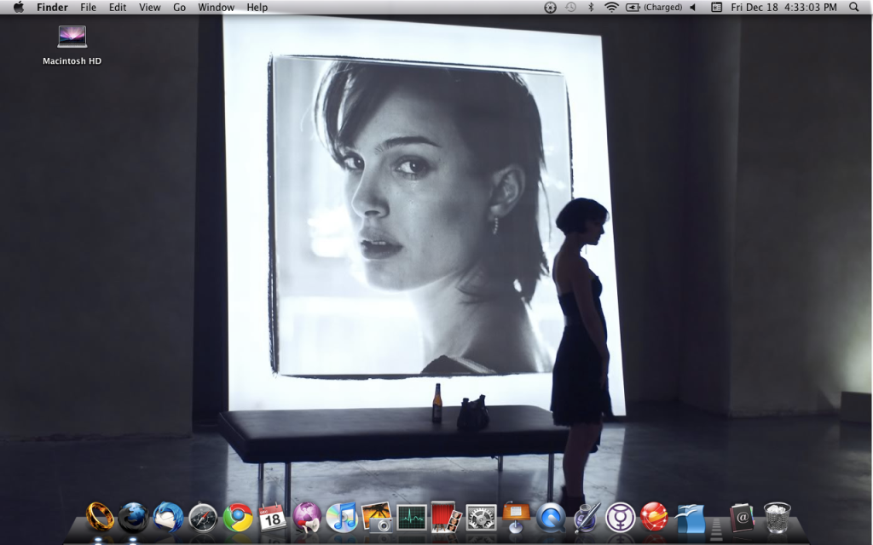Open iCal calendar showing 18
Screen dimensions: 873x545
click(x=272, y=517)
